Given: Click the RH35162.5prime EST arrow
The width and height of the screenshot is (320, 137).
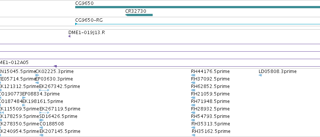Looking at the screenshot, I should 194,135.
